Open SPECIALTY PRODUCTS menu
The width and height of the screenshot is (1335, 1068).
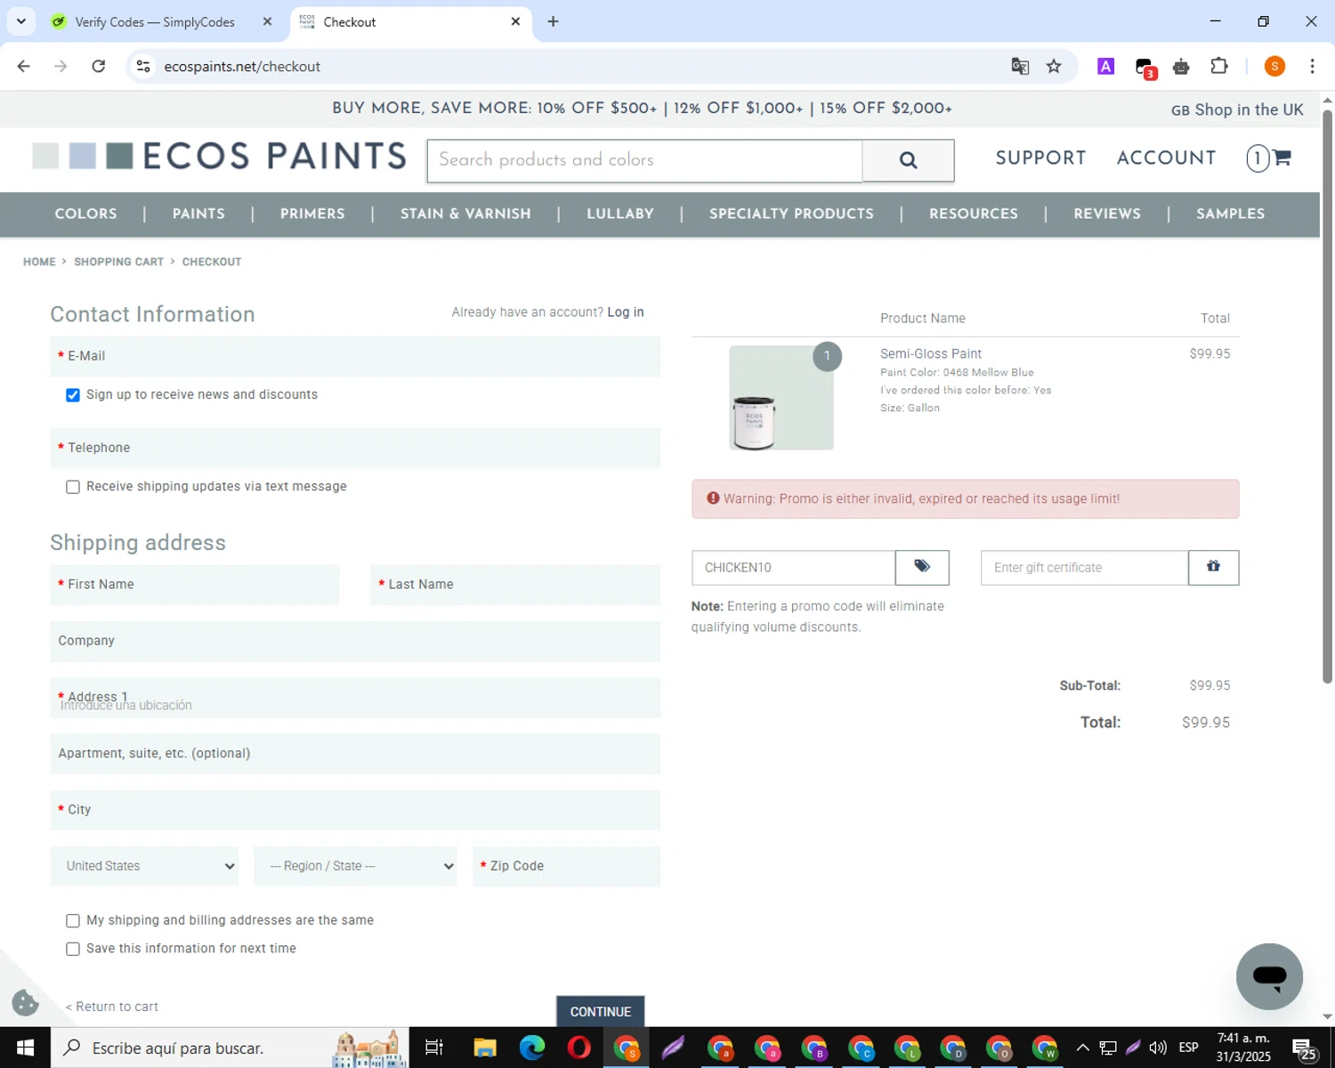tap(791, 214)
